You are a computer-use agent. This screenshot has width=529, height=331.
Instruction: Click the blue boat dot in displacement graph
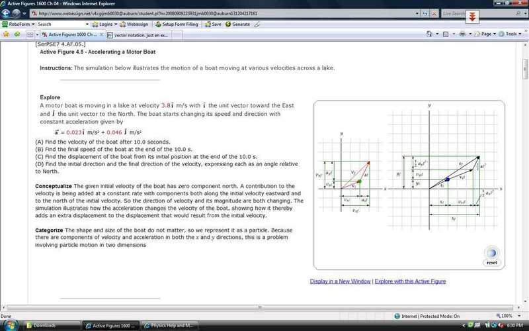(448, 179)
